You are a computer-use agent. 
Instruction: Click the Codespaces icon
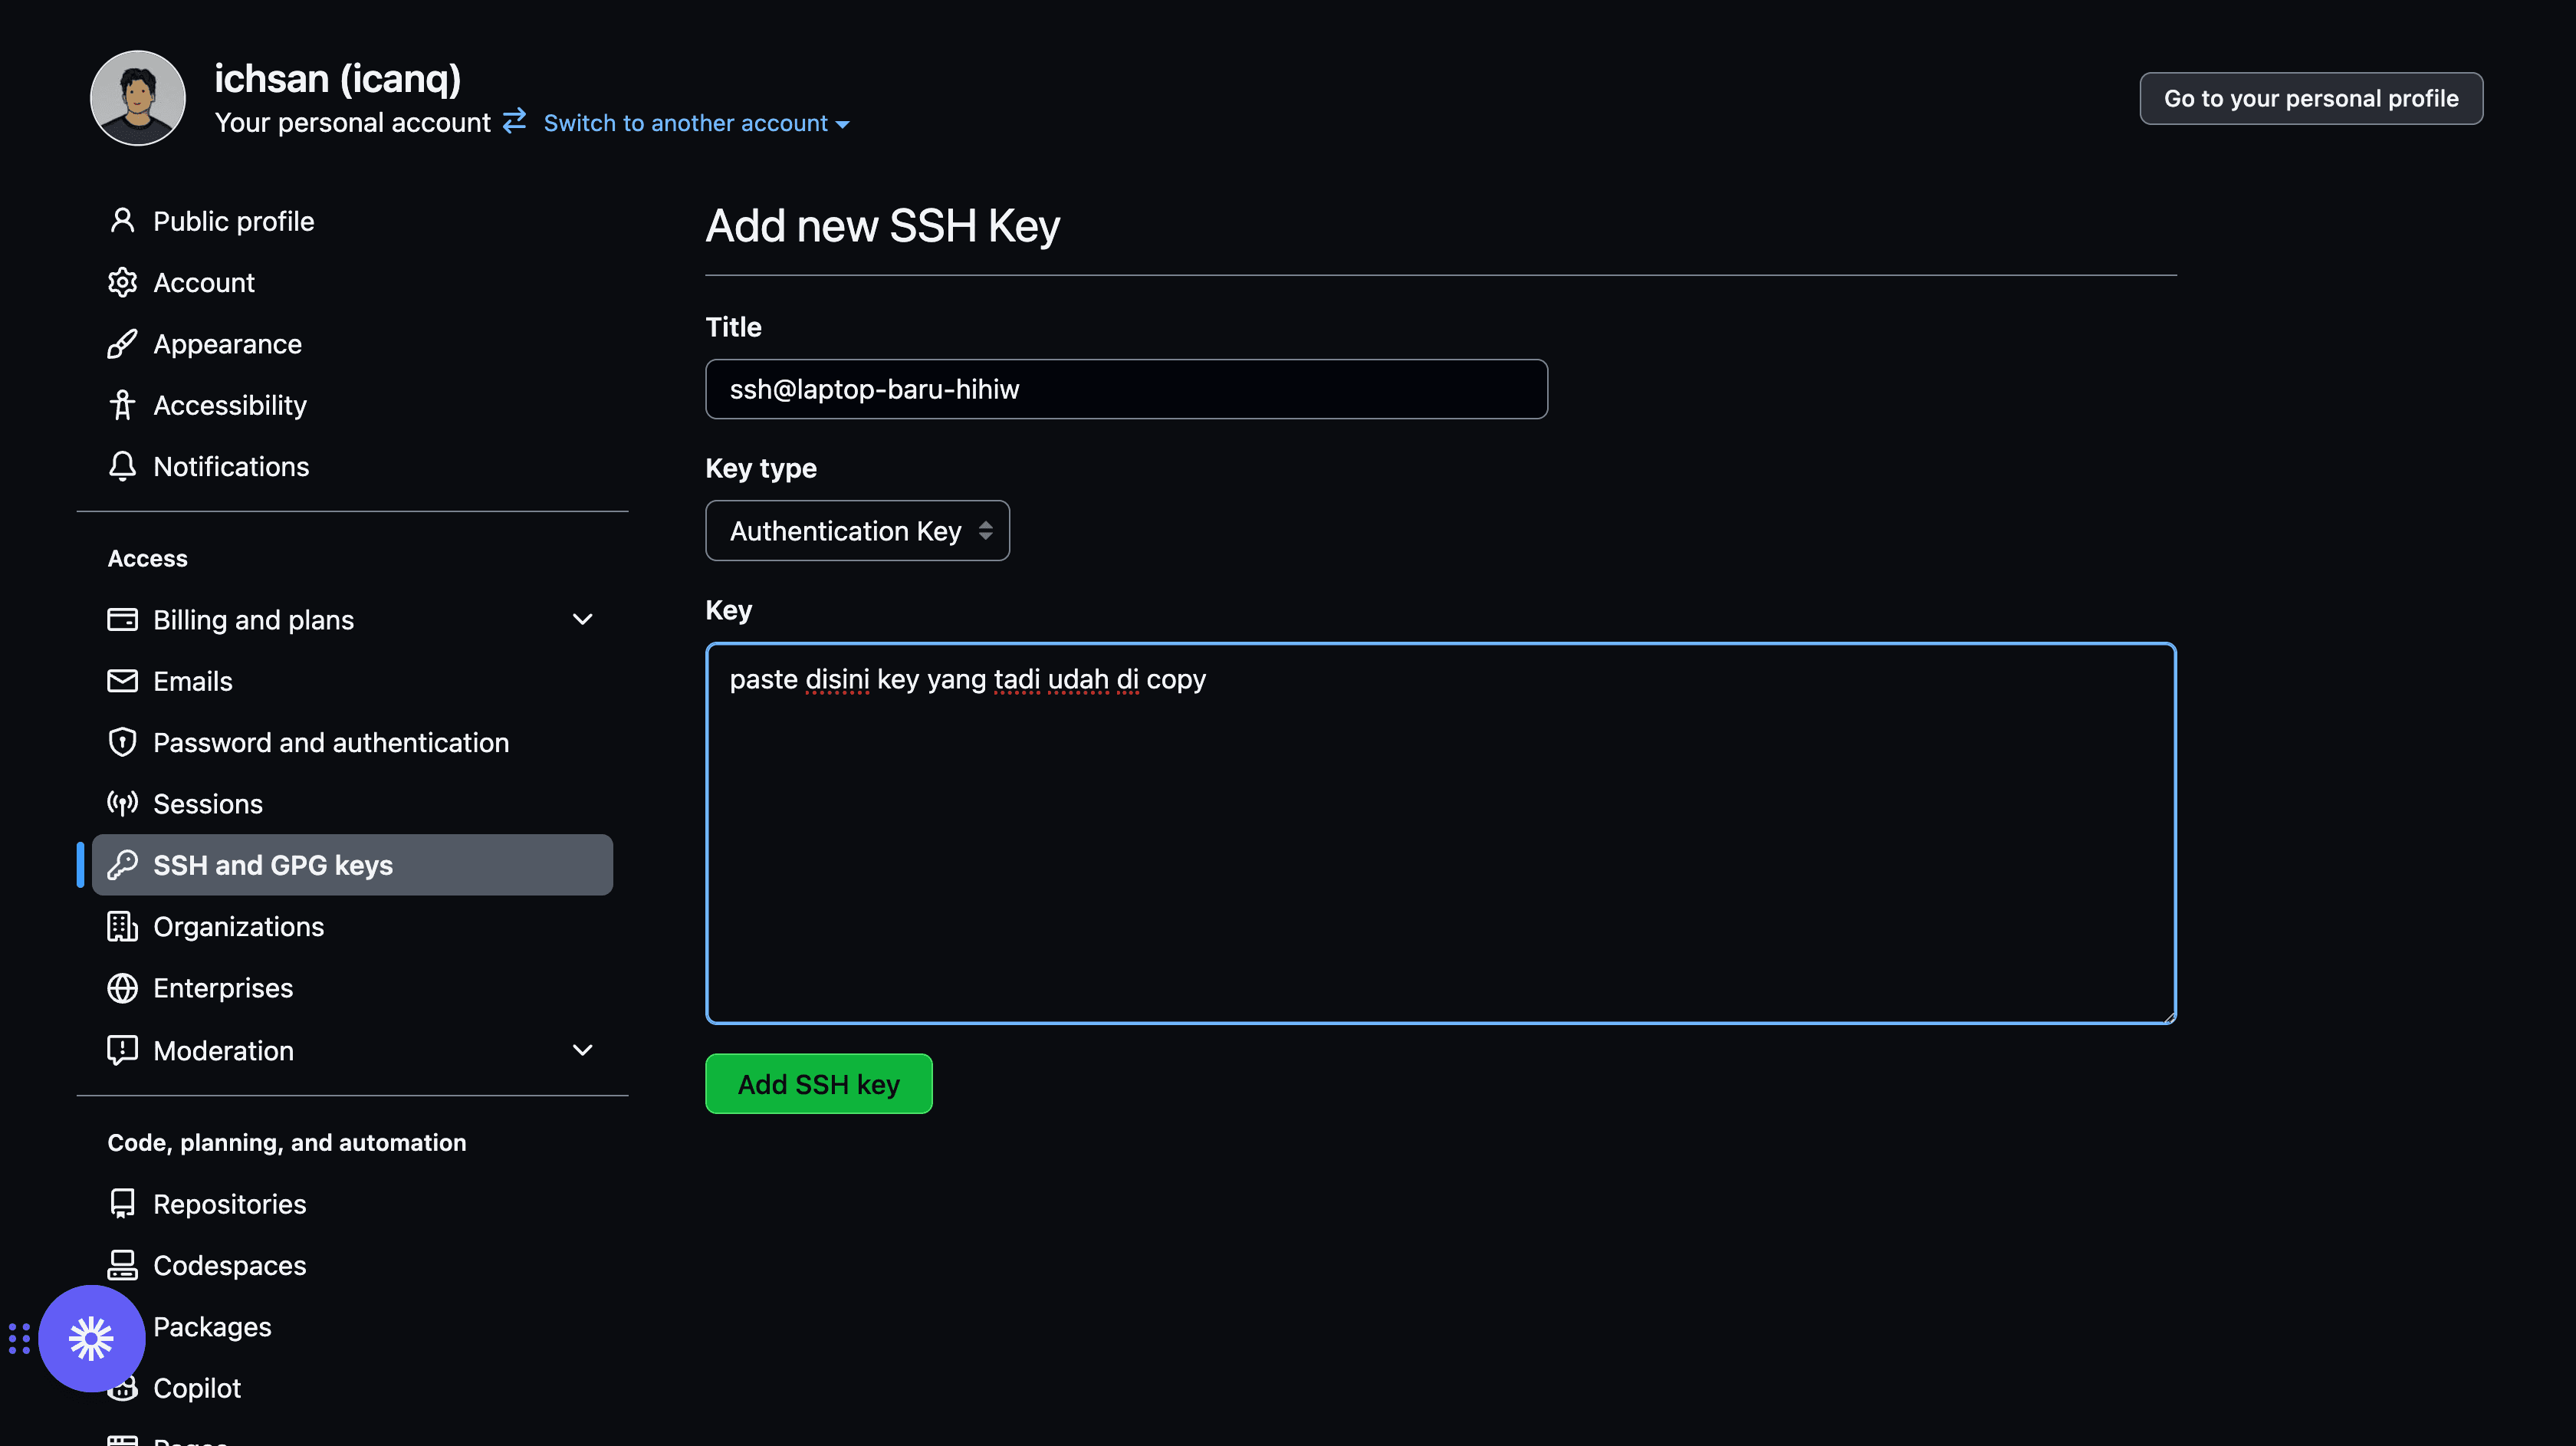pos(122,1265)
